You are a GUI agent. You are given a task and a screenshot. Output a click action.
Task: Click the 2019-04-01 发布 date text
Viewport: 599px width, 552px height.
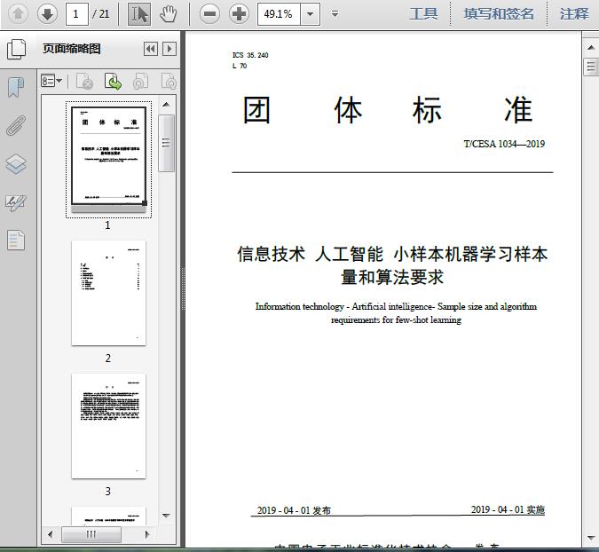click(x=294, y=510)
